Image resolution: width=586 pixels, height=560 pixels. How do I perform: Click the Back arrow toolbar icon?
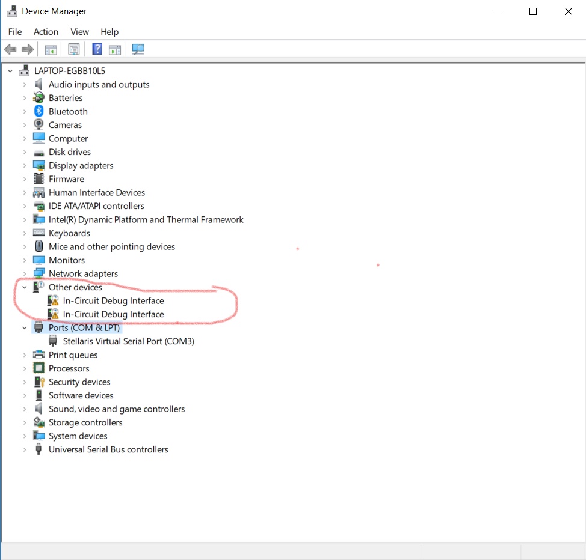(x=10, y=49)
